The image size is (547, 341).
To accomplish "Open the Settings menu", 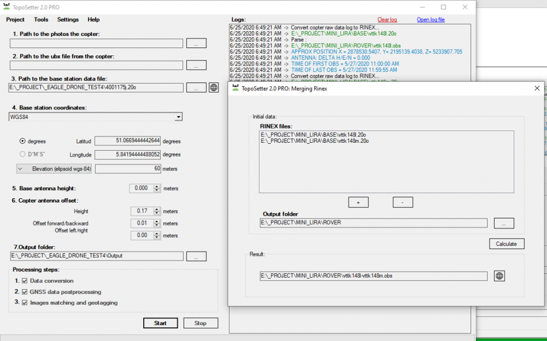I will tap(68, 20).
